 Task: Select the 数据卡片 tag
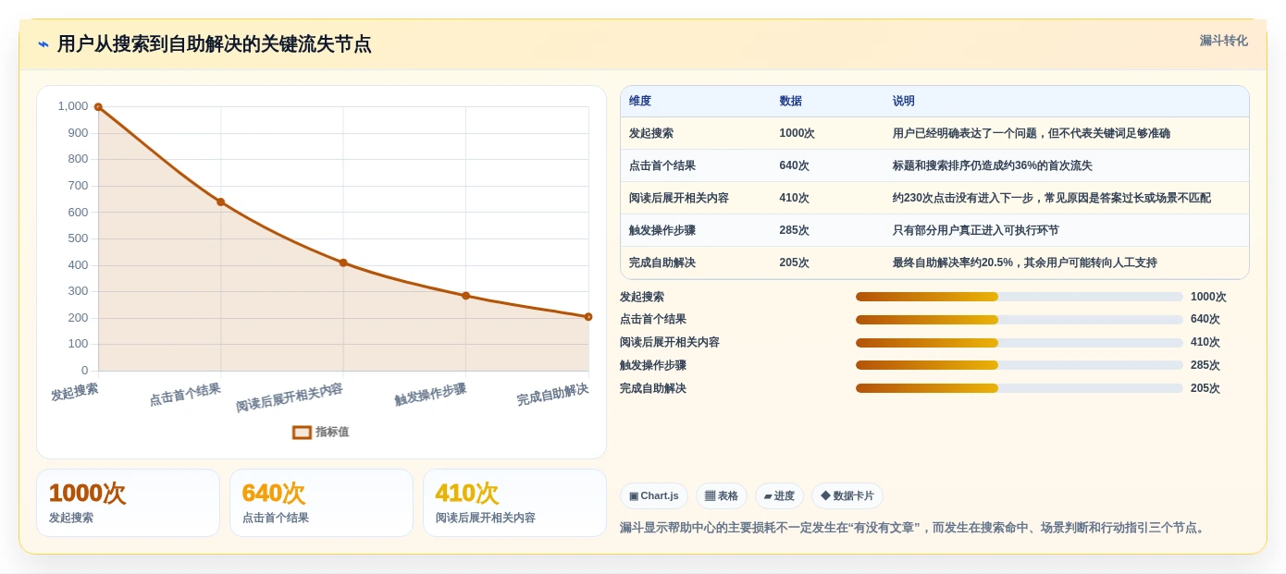coord(847,495)
